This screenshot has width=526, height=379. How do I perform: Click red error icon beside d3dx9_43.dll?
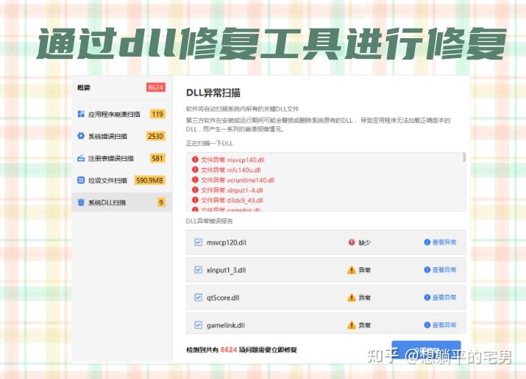[195, 200]
